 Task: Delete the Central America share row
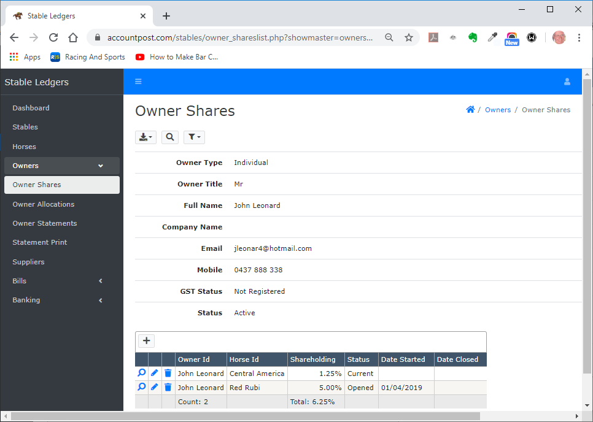pyautogui.click(x=168, y=374)
